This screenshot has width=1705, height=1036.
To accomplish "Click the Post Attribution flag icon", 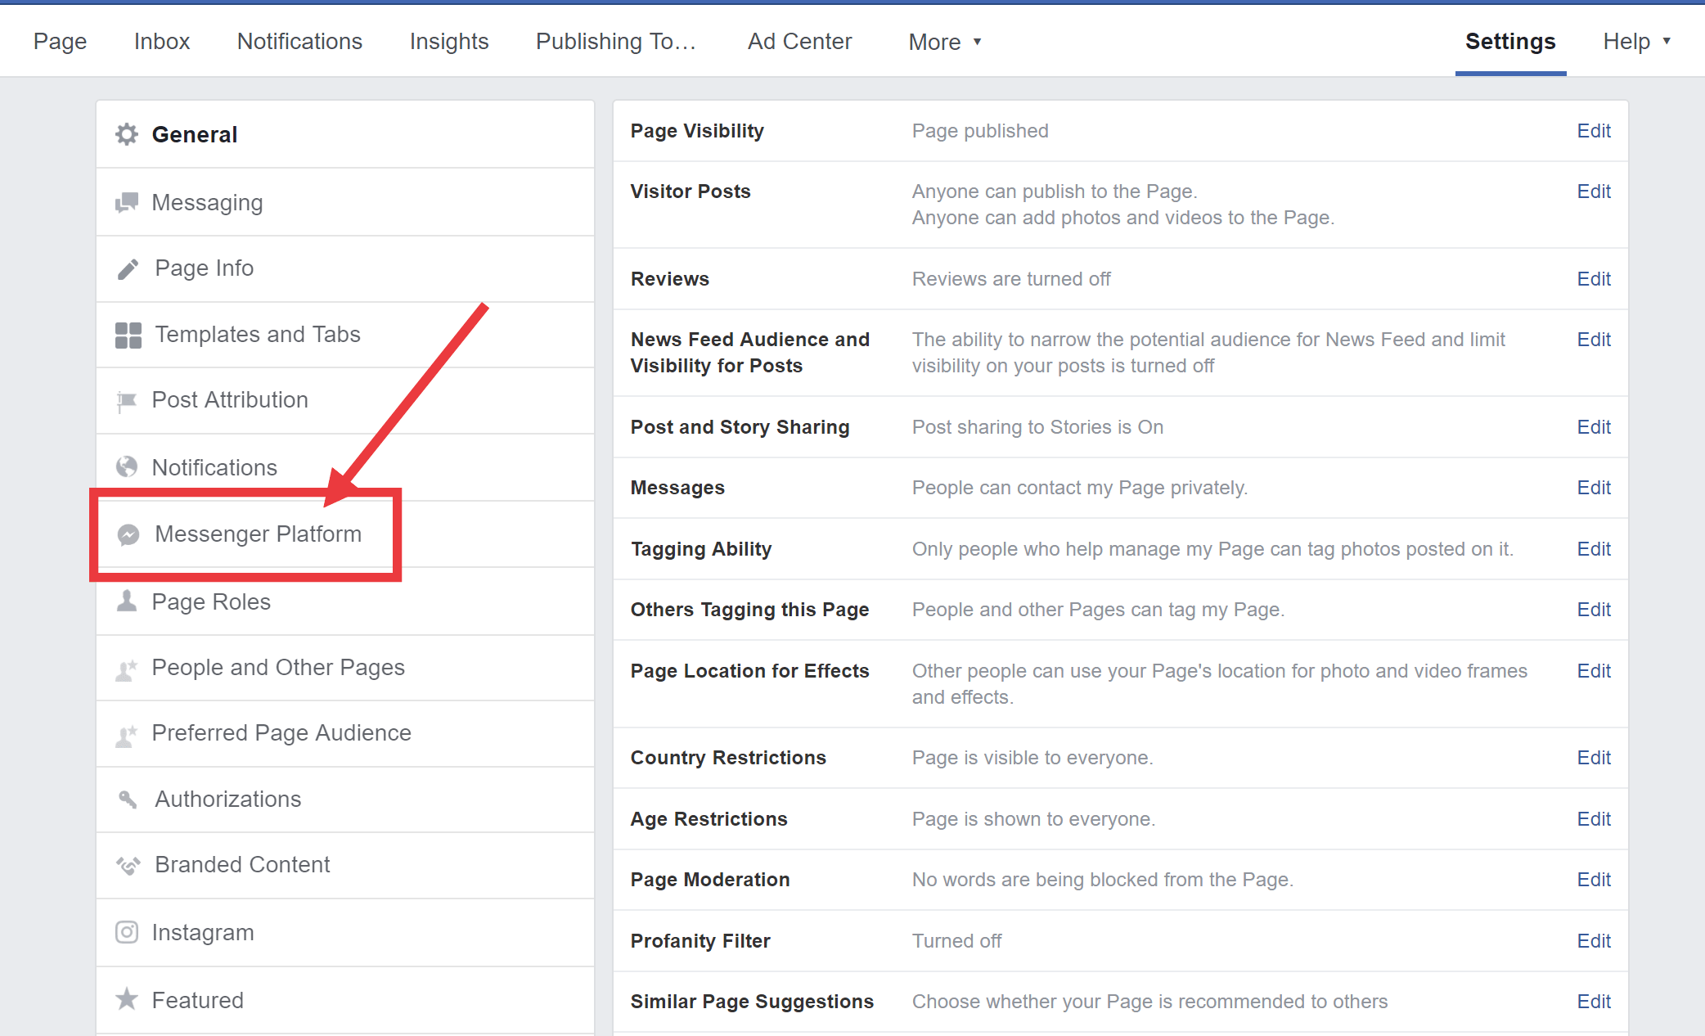I will [x=127, y=400].
